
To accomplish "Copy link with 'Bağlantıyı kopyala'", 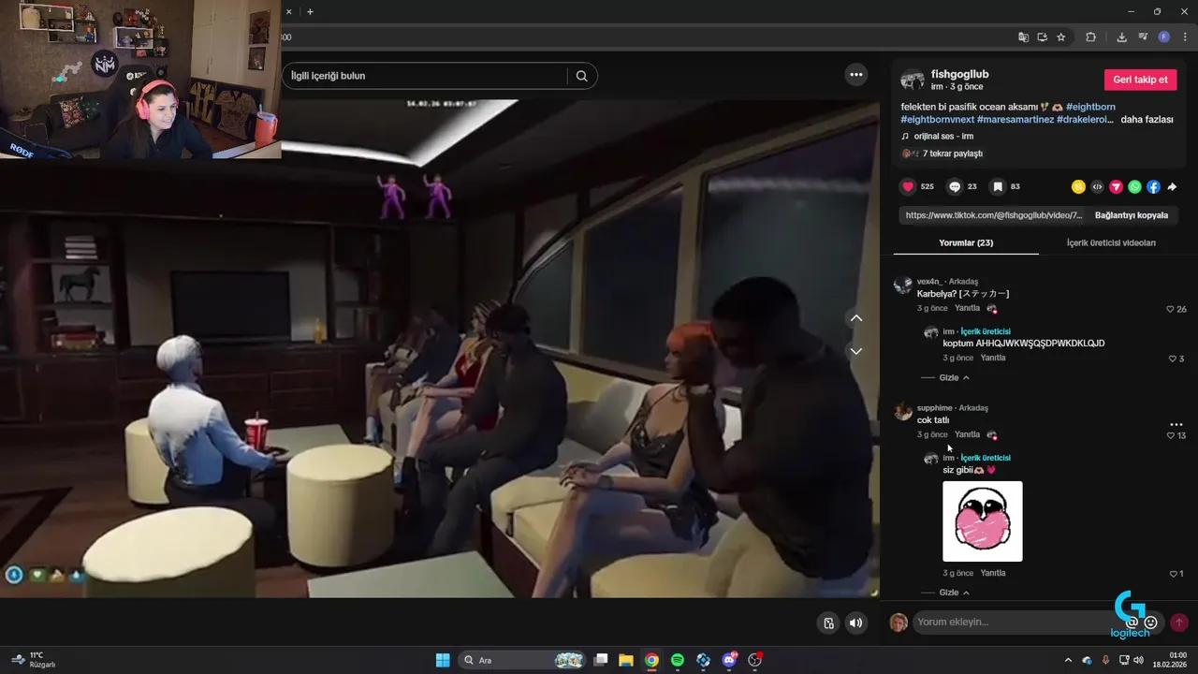I will pos(1132,215).
